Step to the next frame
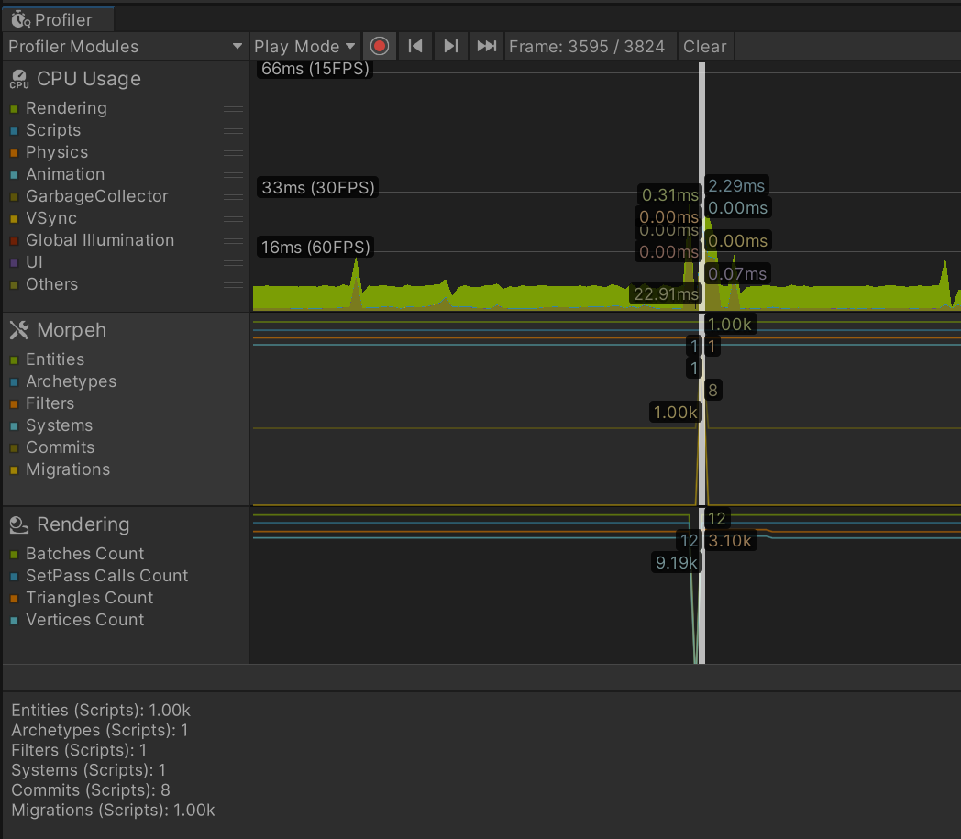 (450, 47)
